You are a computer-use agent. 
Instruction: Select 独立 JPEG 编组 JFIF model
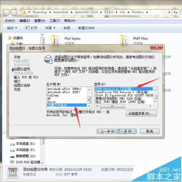(x=124, y=102)
